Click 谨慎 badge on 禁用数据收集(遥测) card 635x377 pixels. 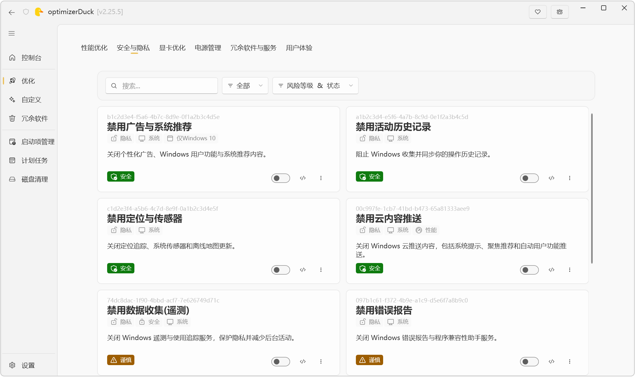tap(121, 360)
